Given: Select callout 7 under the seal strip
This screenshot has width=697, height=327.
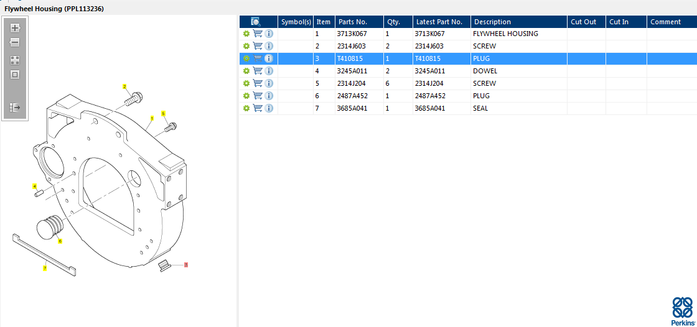Looking at the screenshot, I should point(45,269).
